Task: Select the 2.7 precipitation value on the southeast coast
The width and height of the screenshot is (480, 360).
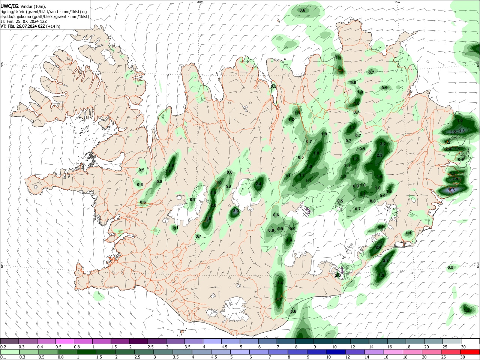Action: pos(387,261)
